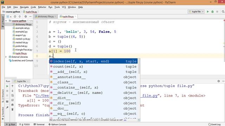Open the File menu

(3, 7)
